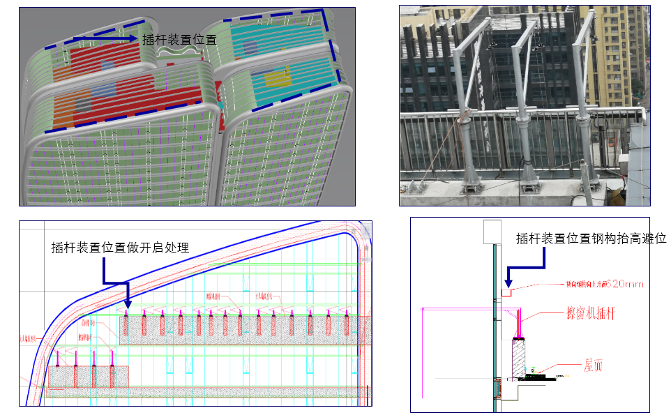Image resolution: width=671 pixels, height=415 pixels.
Task: Click the empty square atop the section drawing
Action: pyautogui.click(x=493, y=232)
